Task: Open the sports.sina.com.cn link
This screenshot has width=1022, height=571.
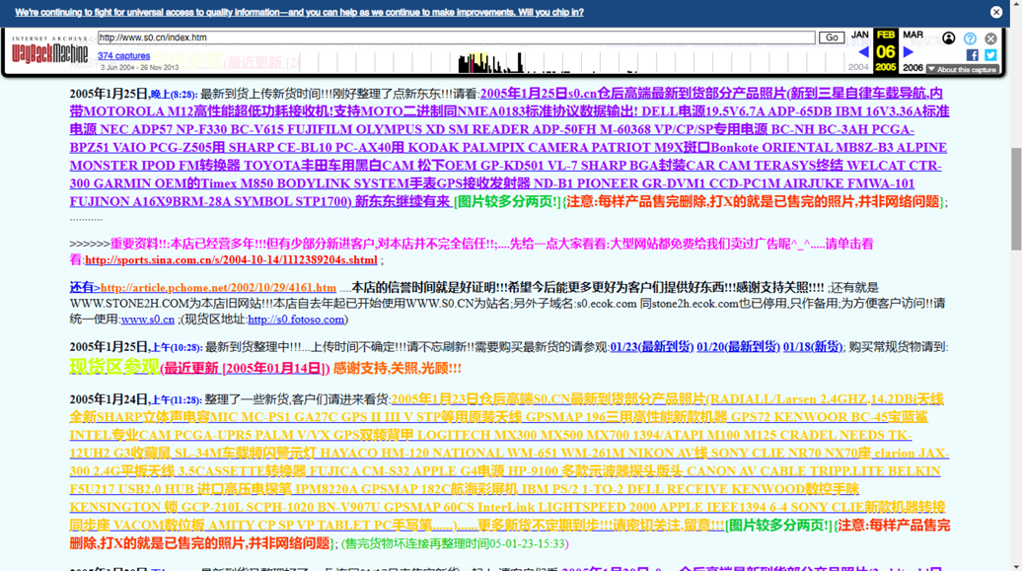Action: click(x=231, y=260)
